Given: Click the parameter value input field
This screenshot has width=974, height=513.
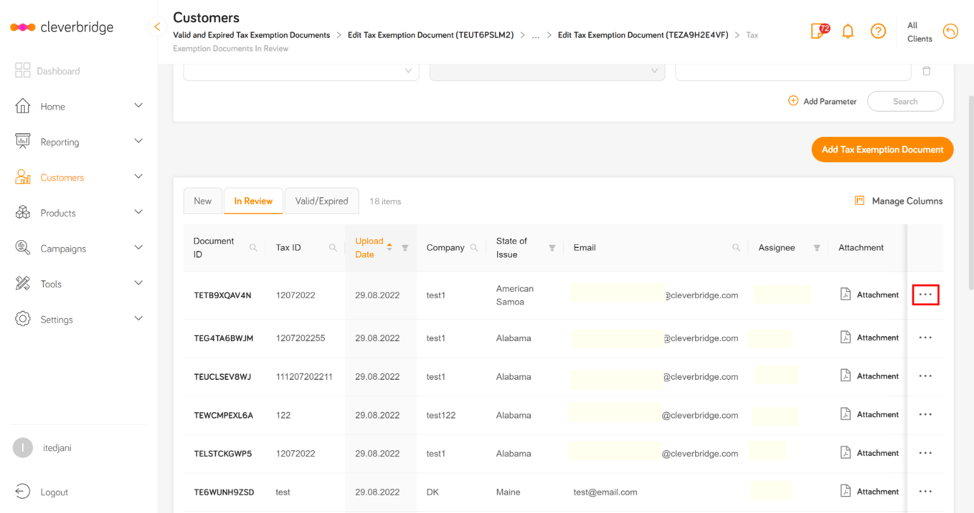Looking at the screenshot, I should pos(793,72).
